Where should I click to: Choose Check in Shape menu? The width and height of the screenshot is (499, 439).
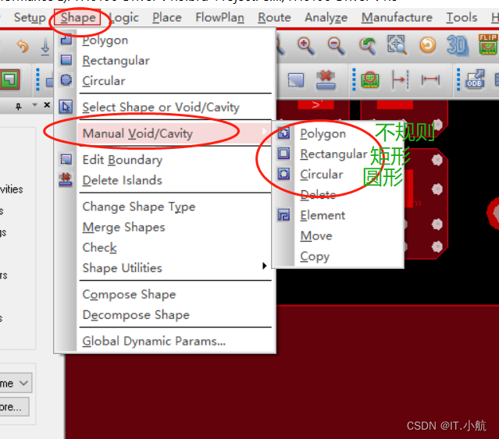pos(165,247)
